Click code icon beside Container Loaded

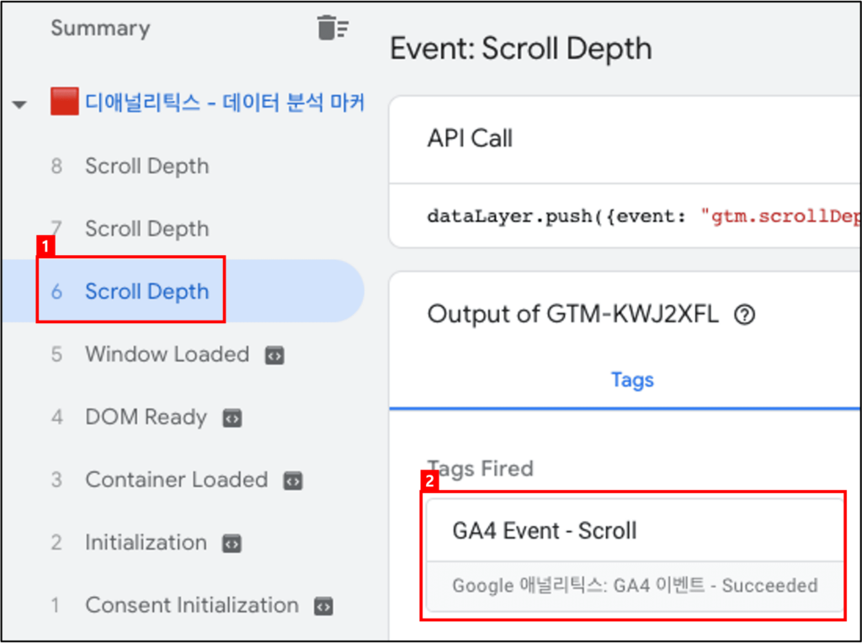tap(293, 481)
